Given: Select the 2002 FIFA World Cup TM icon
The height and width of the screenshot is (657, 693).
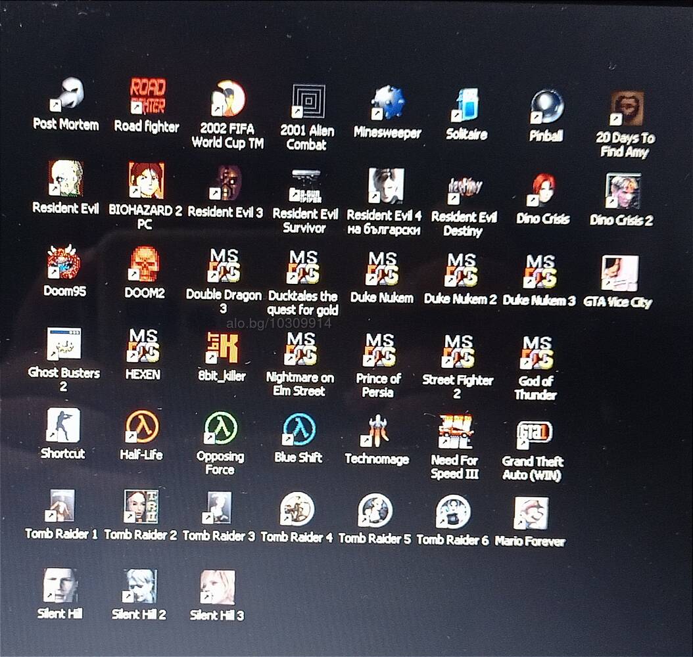Looking at the screenshot, I should point(227,99).
